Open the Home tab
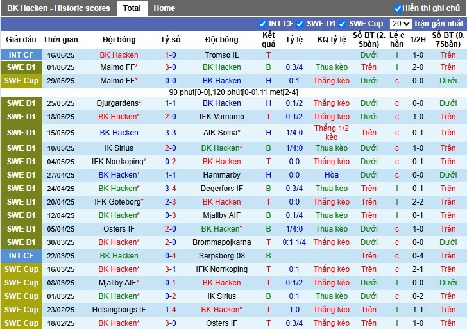The image size is (467, 329). click(164, 8)
